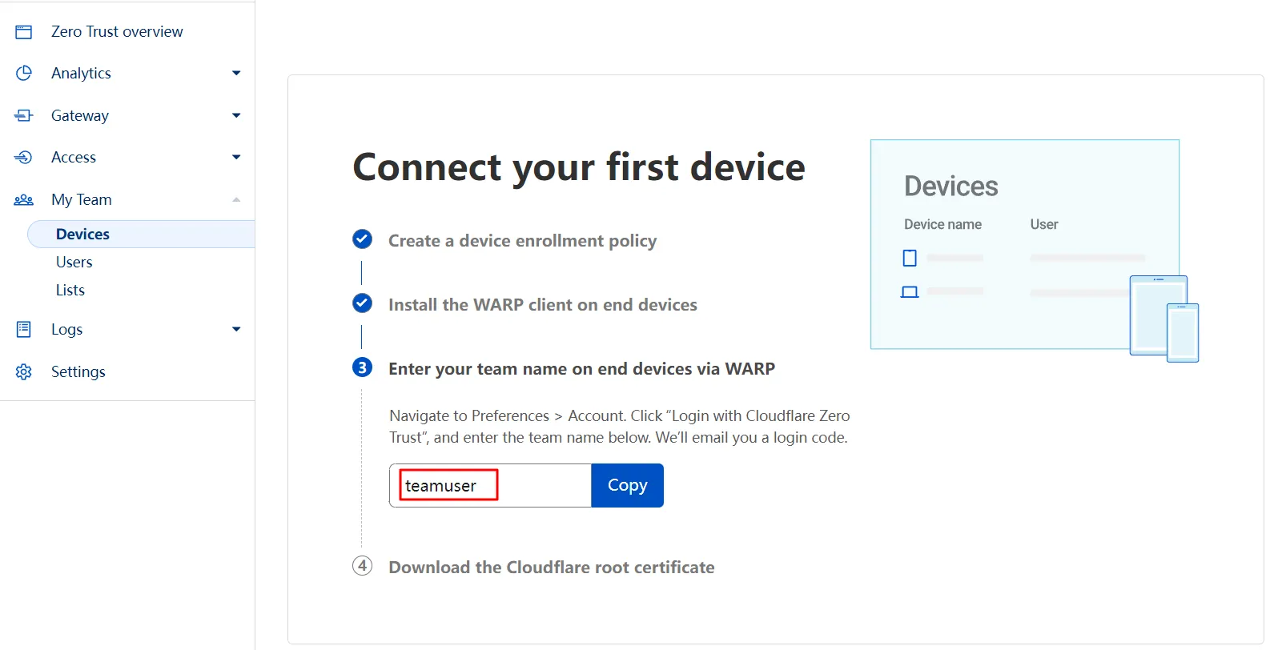
Task: Open the Gateway menu item
Action: (80, 115)
